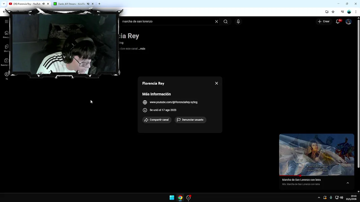The image size is (360, 202).
Task: Go to Principal home in sidebar
Action: click(x=6, y=34)
